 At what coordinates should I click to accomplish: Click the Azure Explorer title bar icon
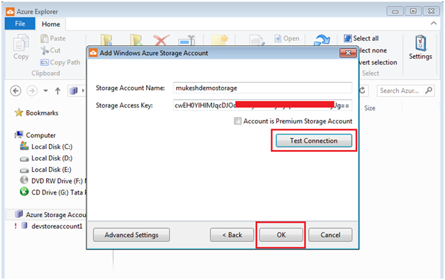coord(10,11)
